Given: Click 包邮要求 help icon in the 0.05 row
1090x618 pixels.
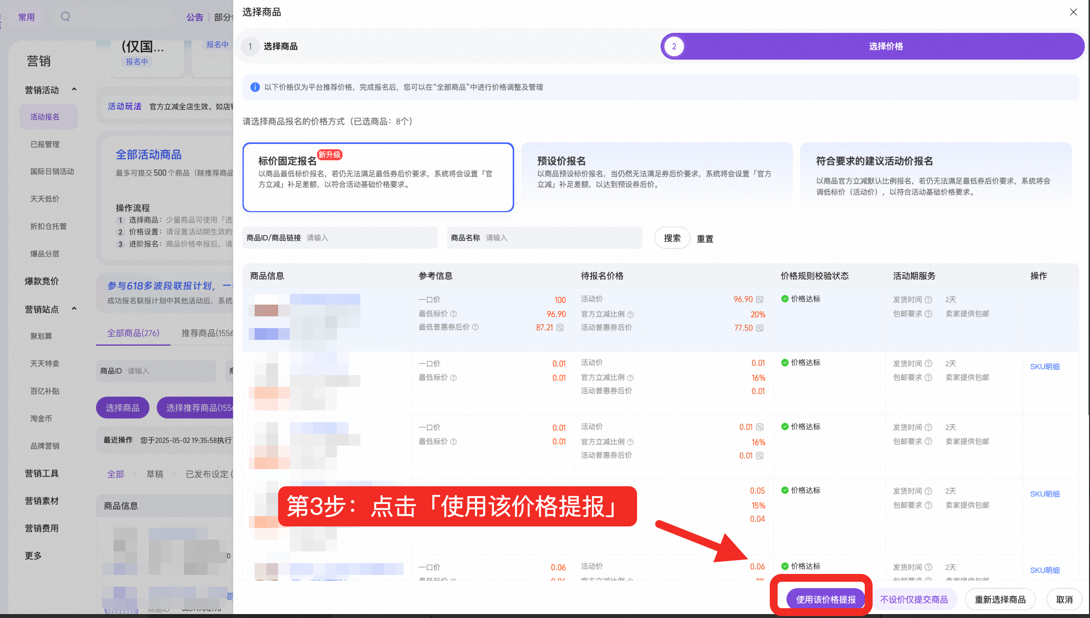Looking at the screenshot, I should (928, 505).
